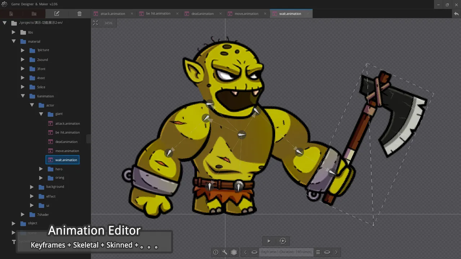Image resolution: width=461 pixels, height=259 pixels.
Task: Click the trash delete icon
Action: (80, 14)
